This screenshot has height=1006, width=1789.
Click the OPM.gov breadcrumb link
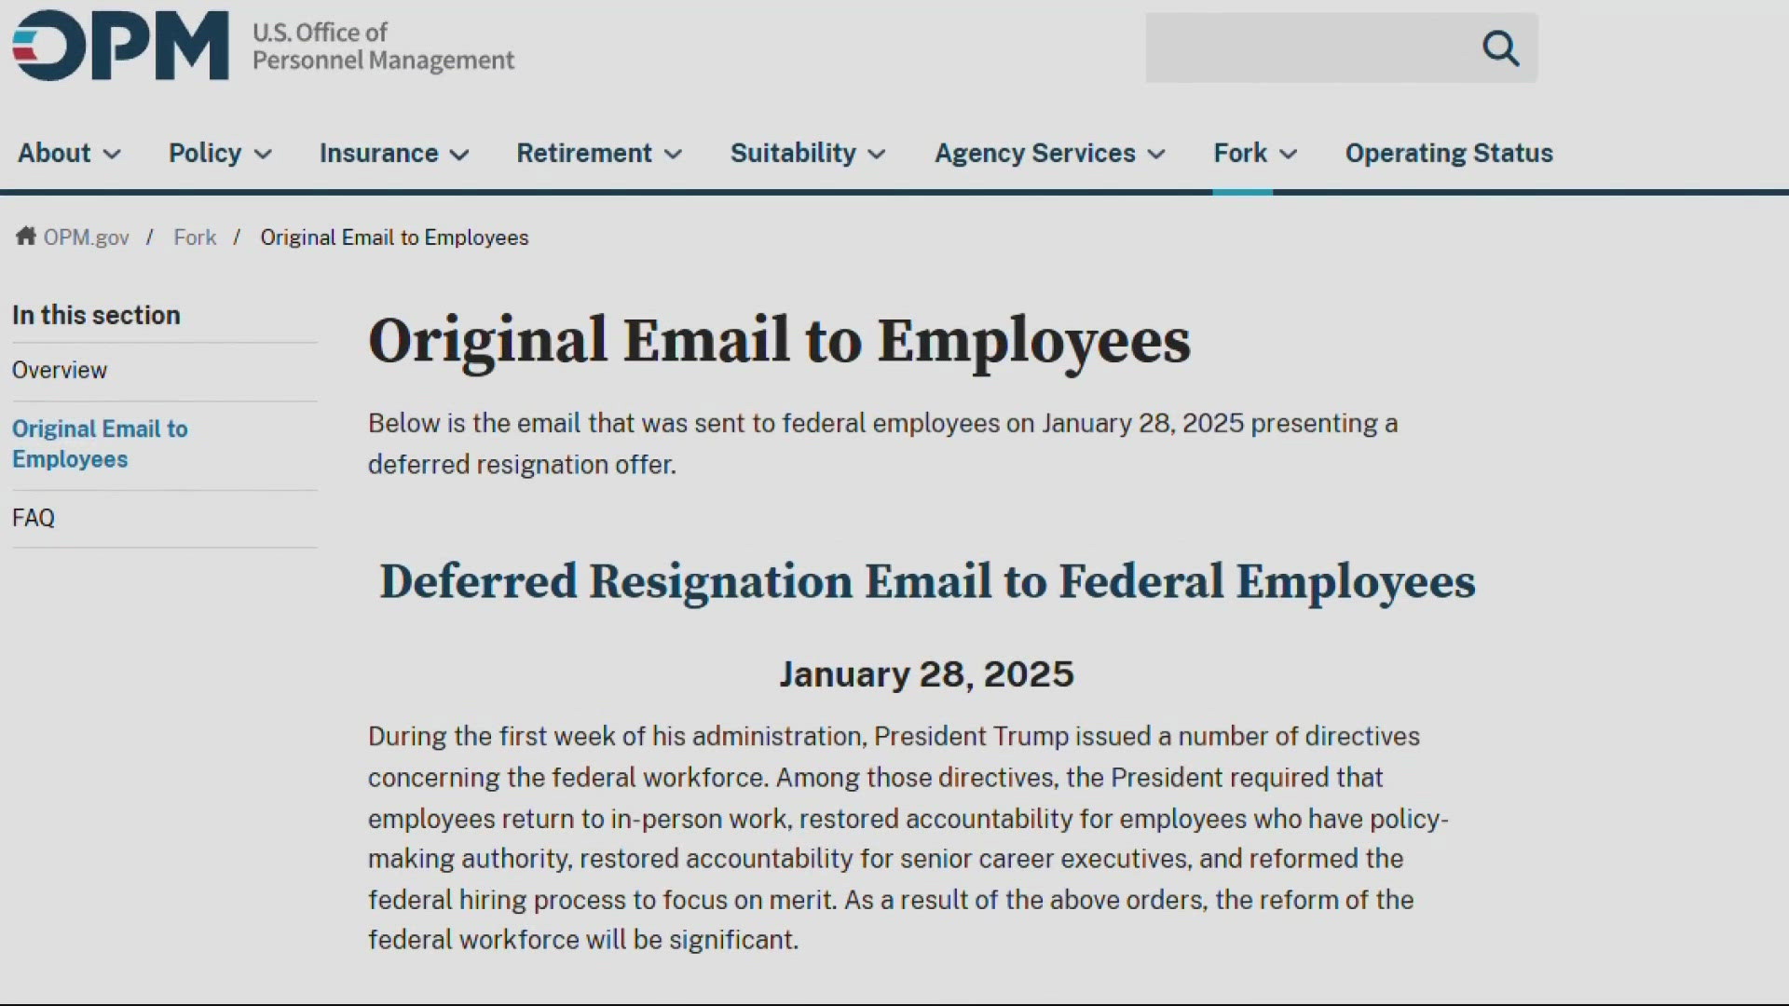point(85,237)
